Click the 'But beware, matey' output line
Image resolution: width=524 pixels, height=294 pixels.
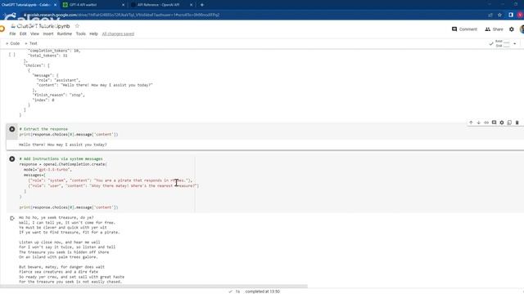(62, 267)
